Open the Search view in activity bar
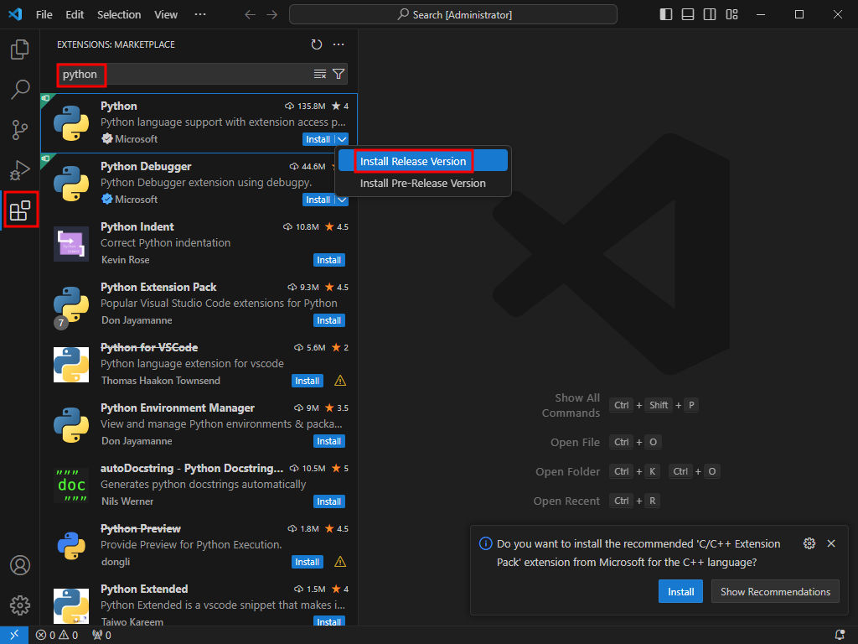This screenshot has height=644, width=858. coord(20,89)
